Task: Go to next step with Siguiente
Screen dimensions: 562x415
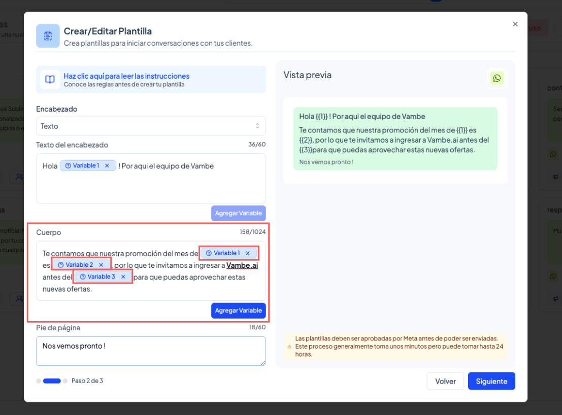Action: click(x=491, y=381)
